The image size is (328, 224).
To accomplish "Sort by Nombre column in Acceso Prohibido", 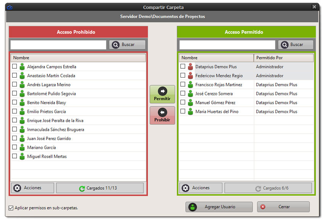I will [78, 58].
